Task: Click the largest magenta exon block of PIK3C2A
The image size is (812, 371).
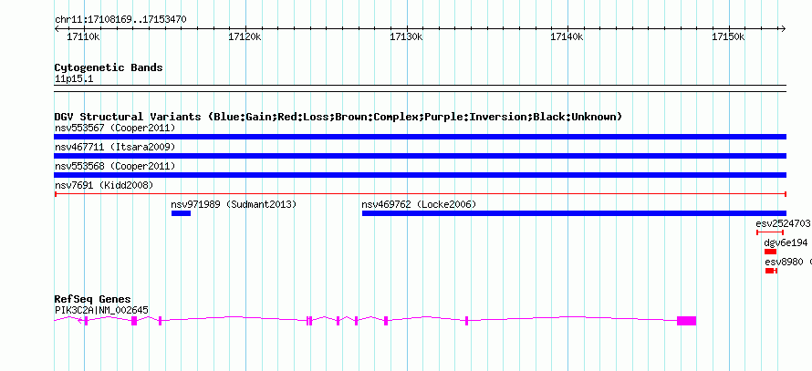Action: [687, 321]
